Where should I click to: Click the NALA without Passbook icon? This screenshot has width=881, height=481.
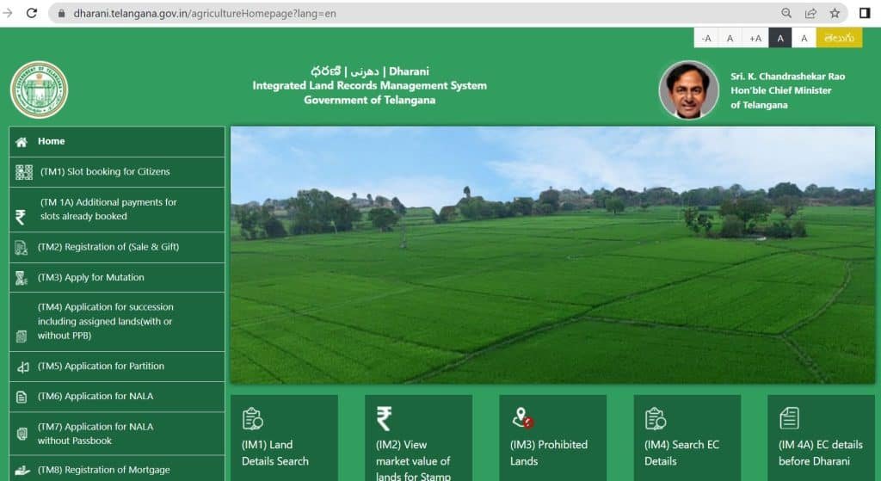tap(22, 433)
